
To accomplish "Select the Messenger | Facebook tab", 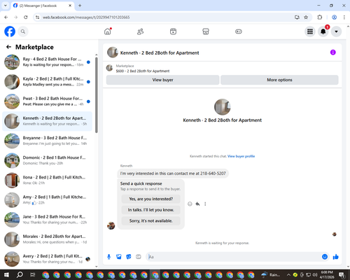I will point(43,6).
